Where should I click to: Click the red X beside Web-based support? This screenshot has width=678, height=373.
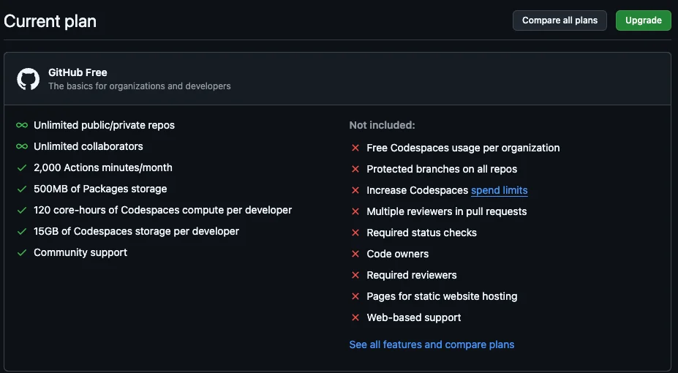[355, 318]
